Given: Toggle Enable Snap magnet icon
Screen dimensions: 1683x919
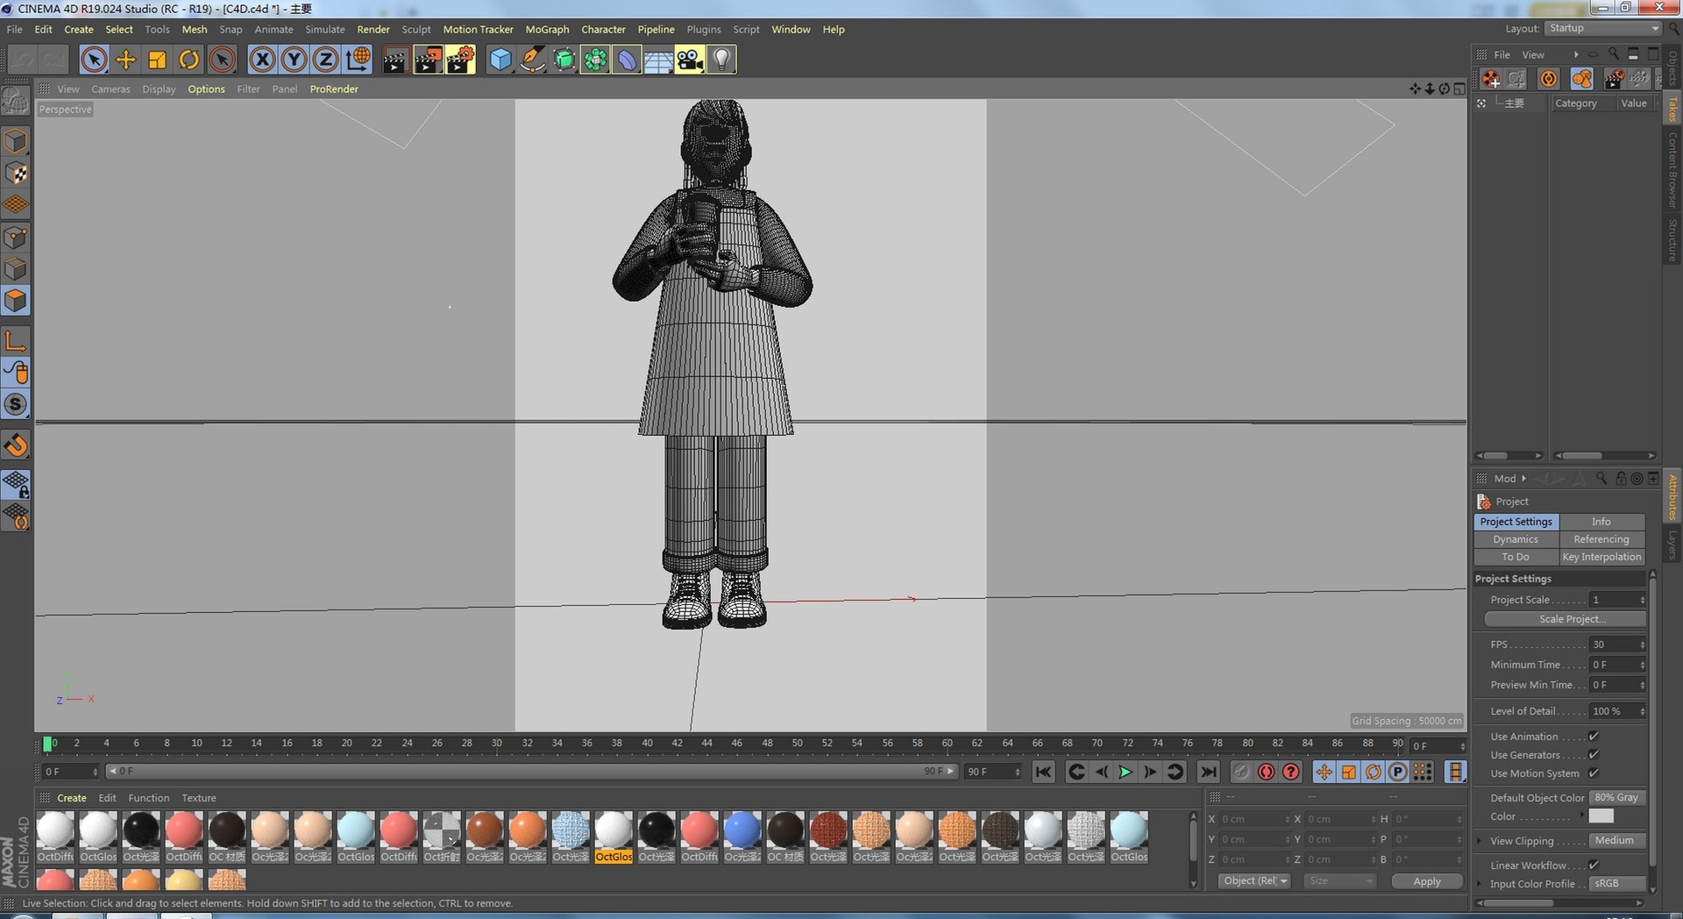Looking at the screenshot, I should 16,445.
